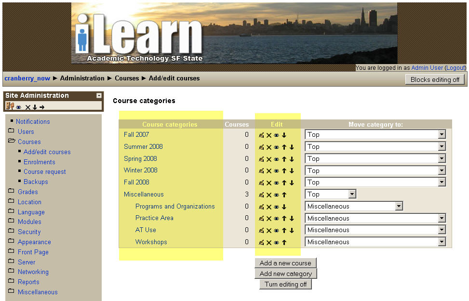Edit the Miscellaneous category
Screen dimensions: 469x301
261,195
